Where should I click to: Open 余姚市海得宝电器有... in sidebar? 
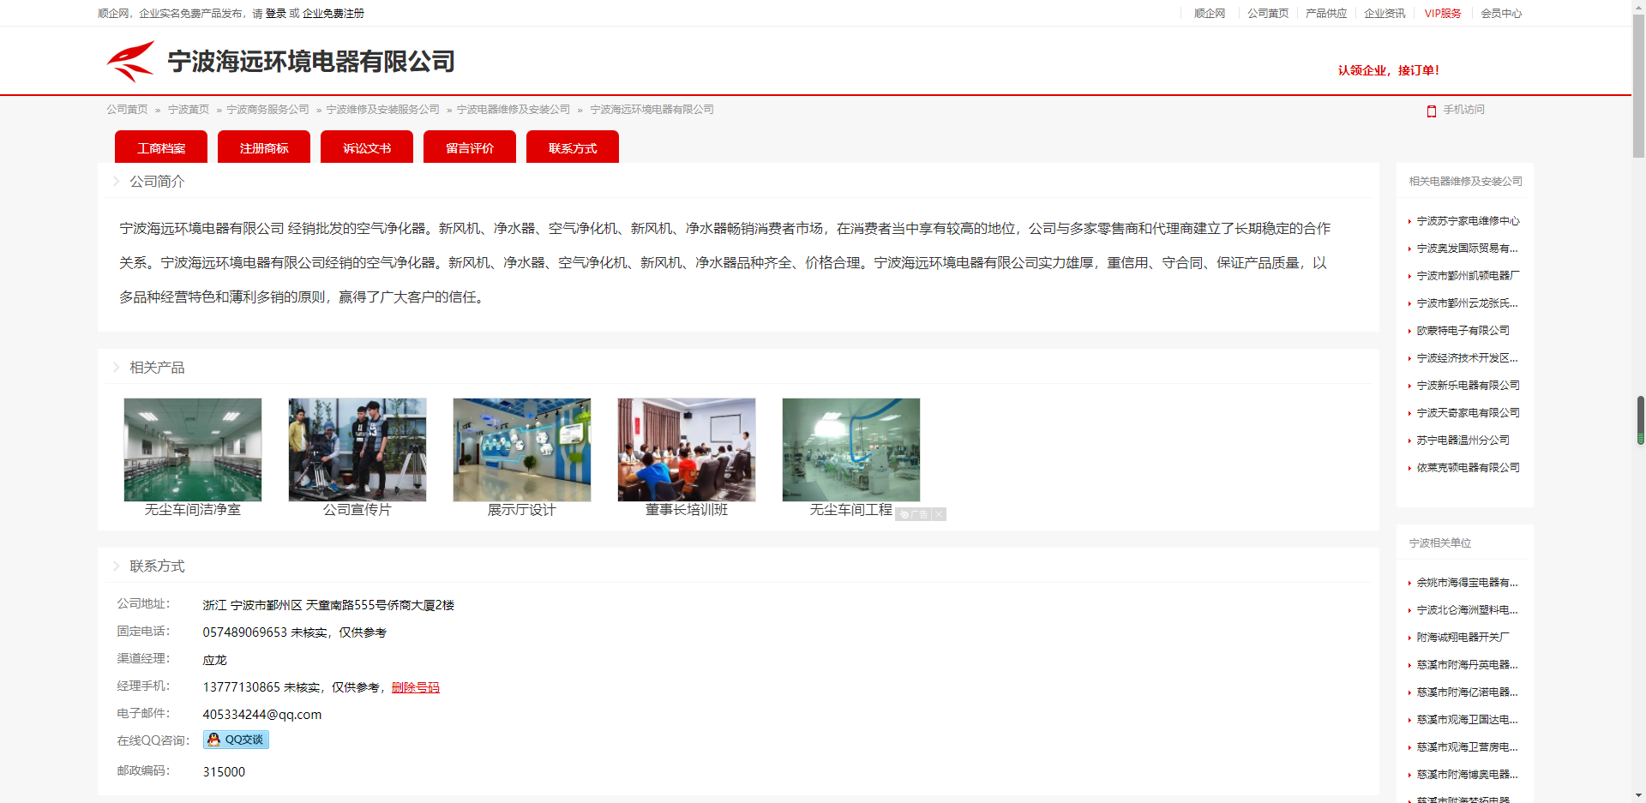(1467, 583)
